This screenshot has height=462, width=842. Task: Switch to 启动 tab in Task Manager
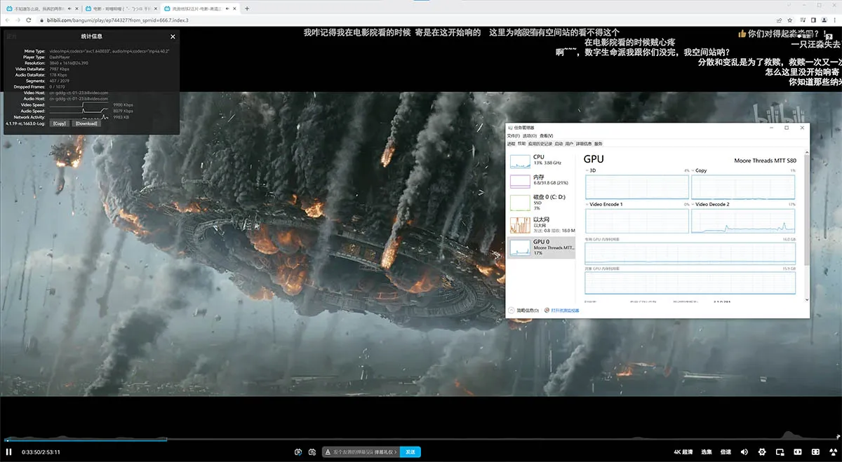pos(559,143)
